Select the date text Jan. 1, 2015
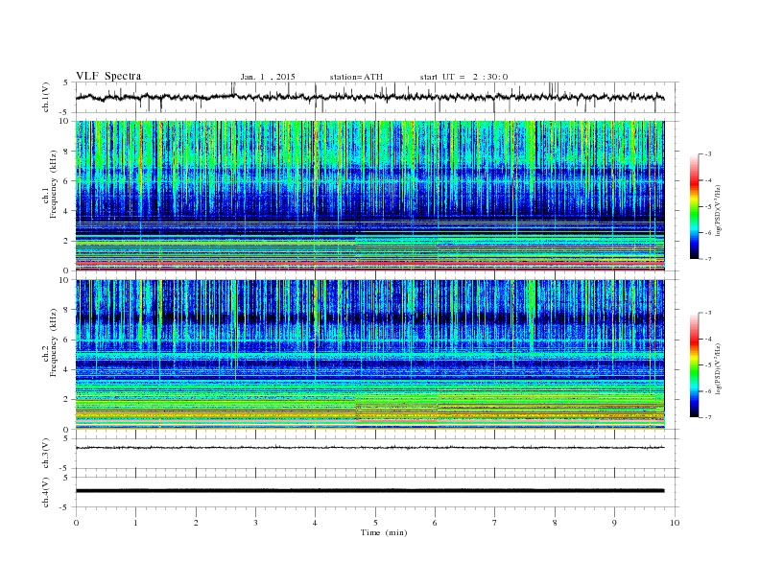Viewport: 760px width, 587px height. point(268,77)
